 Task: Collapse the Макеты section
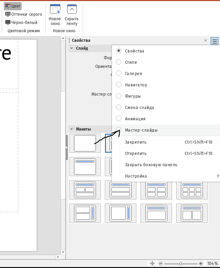click(72, 129)
